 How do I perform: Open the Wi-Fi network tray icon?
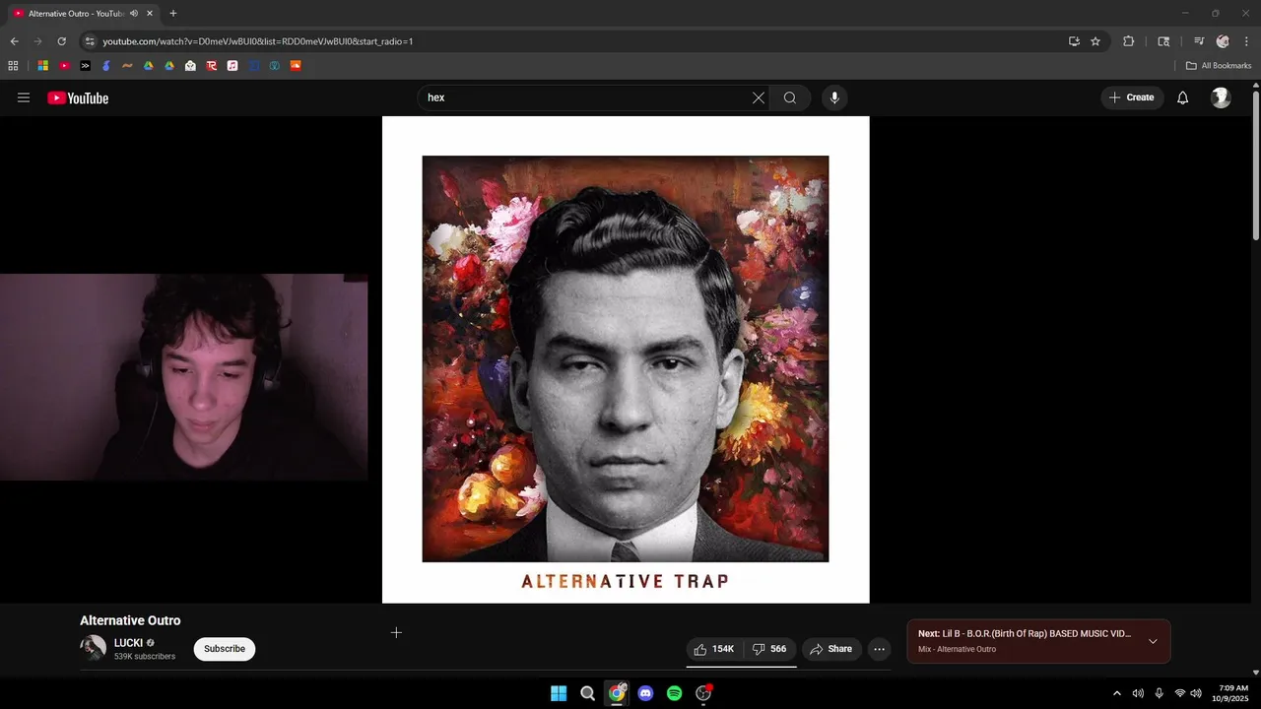[1179, 693]
